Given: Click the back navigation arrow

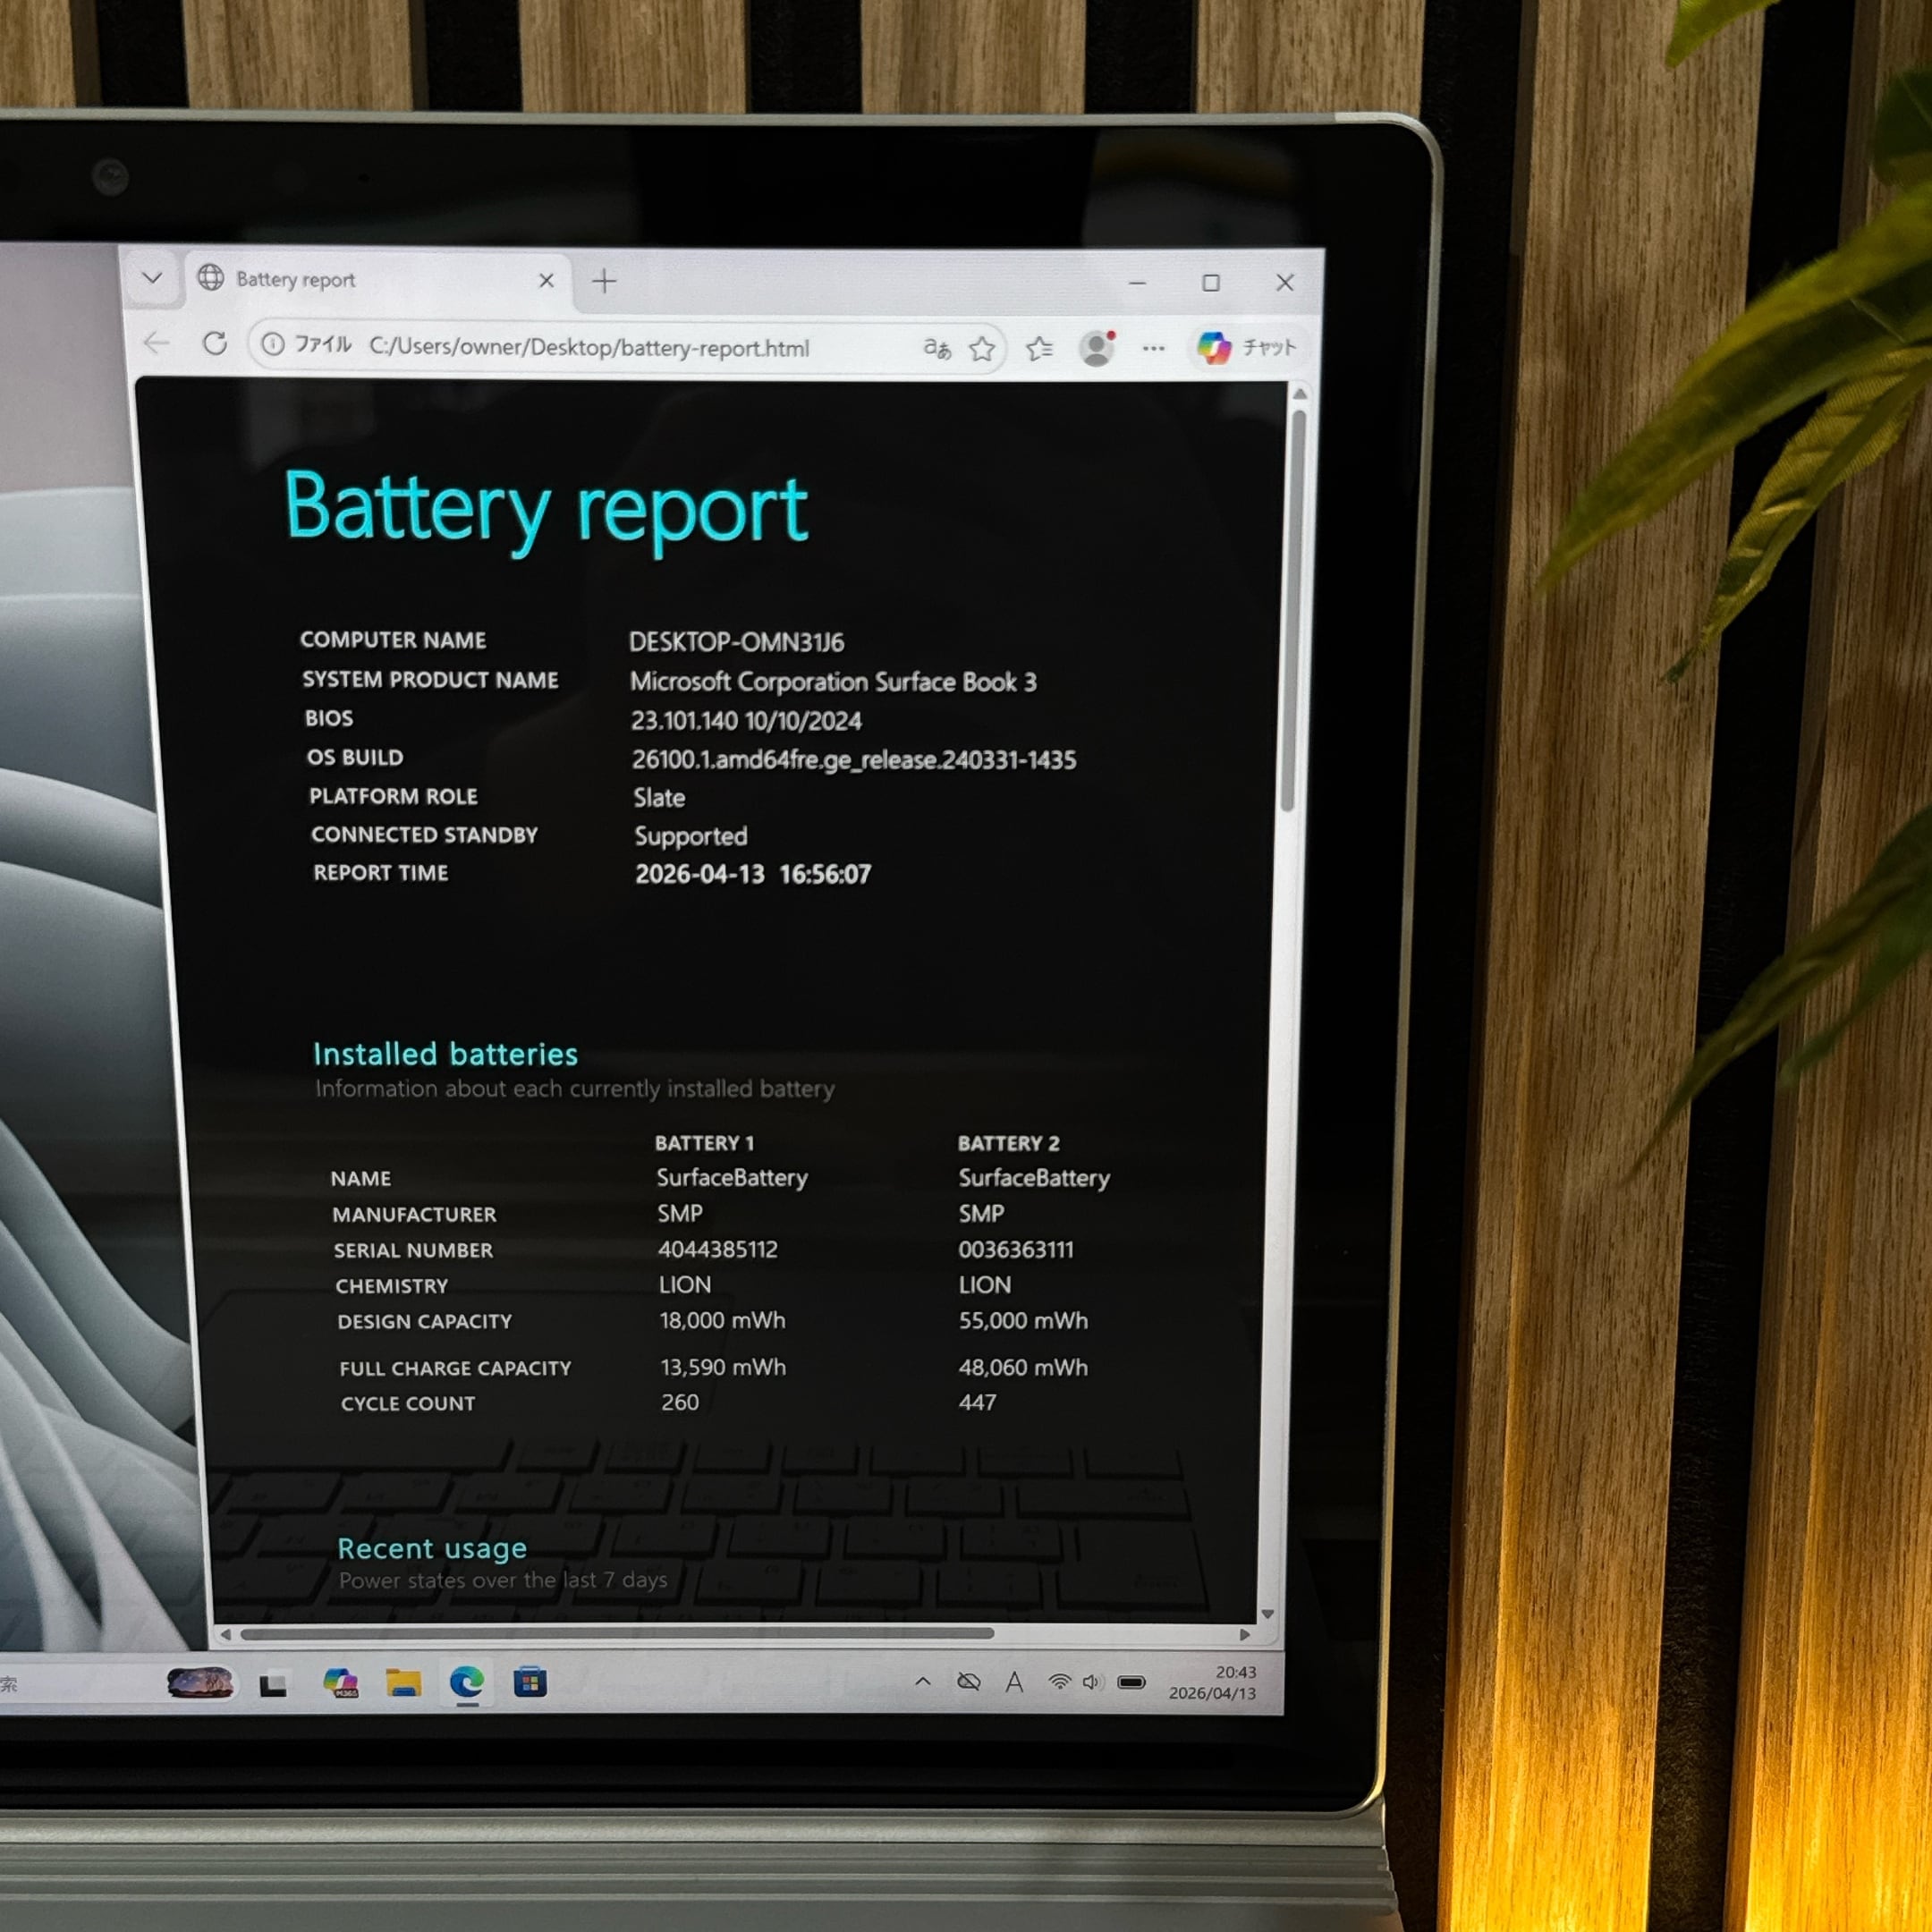Looking at the screenshot, I should [156, 344].
